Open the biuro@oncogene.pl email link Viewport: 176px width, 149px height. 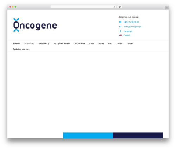point(132,27)
